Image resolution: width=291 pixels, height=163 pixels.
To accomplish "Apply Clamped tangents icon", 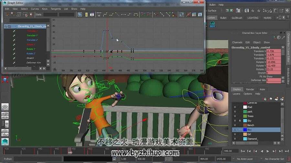I will click(x=111, y=14).
